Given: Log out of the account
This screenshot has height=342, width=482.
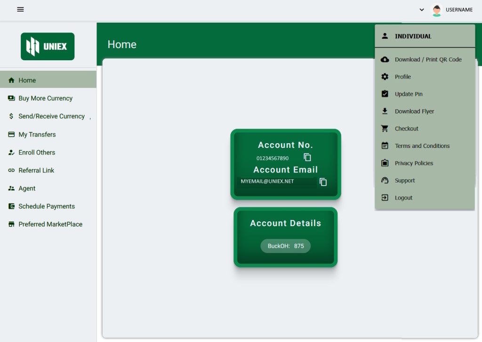Looking at the screenshot, I should (x=403, y=198).
